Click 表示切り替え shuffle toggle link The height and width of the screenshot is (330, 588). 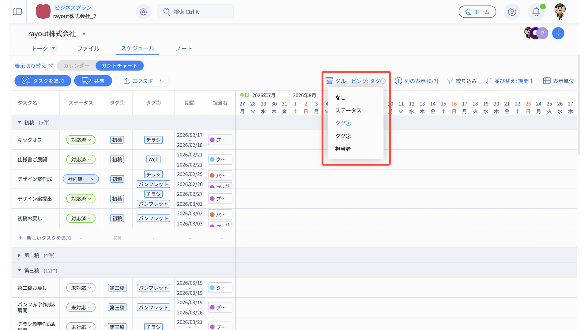click(x=34, y=66)
